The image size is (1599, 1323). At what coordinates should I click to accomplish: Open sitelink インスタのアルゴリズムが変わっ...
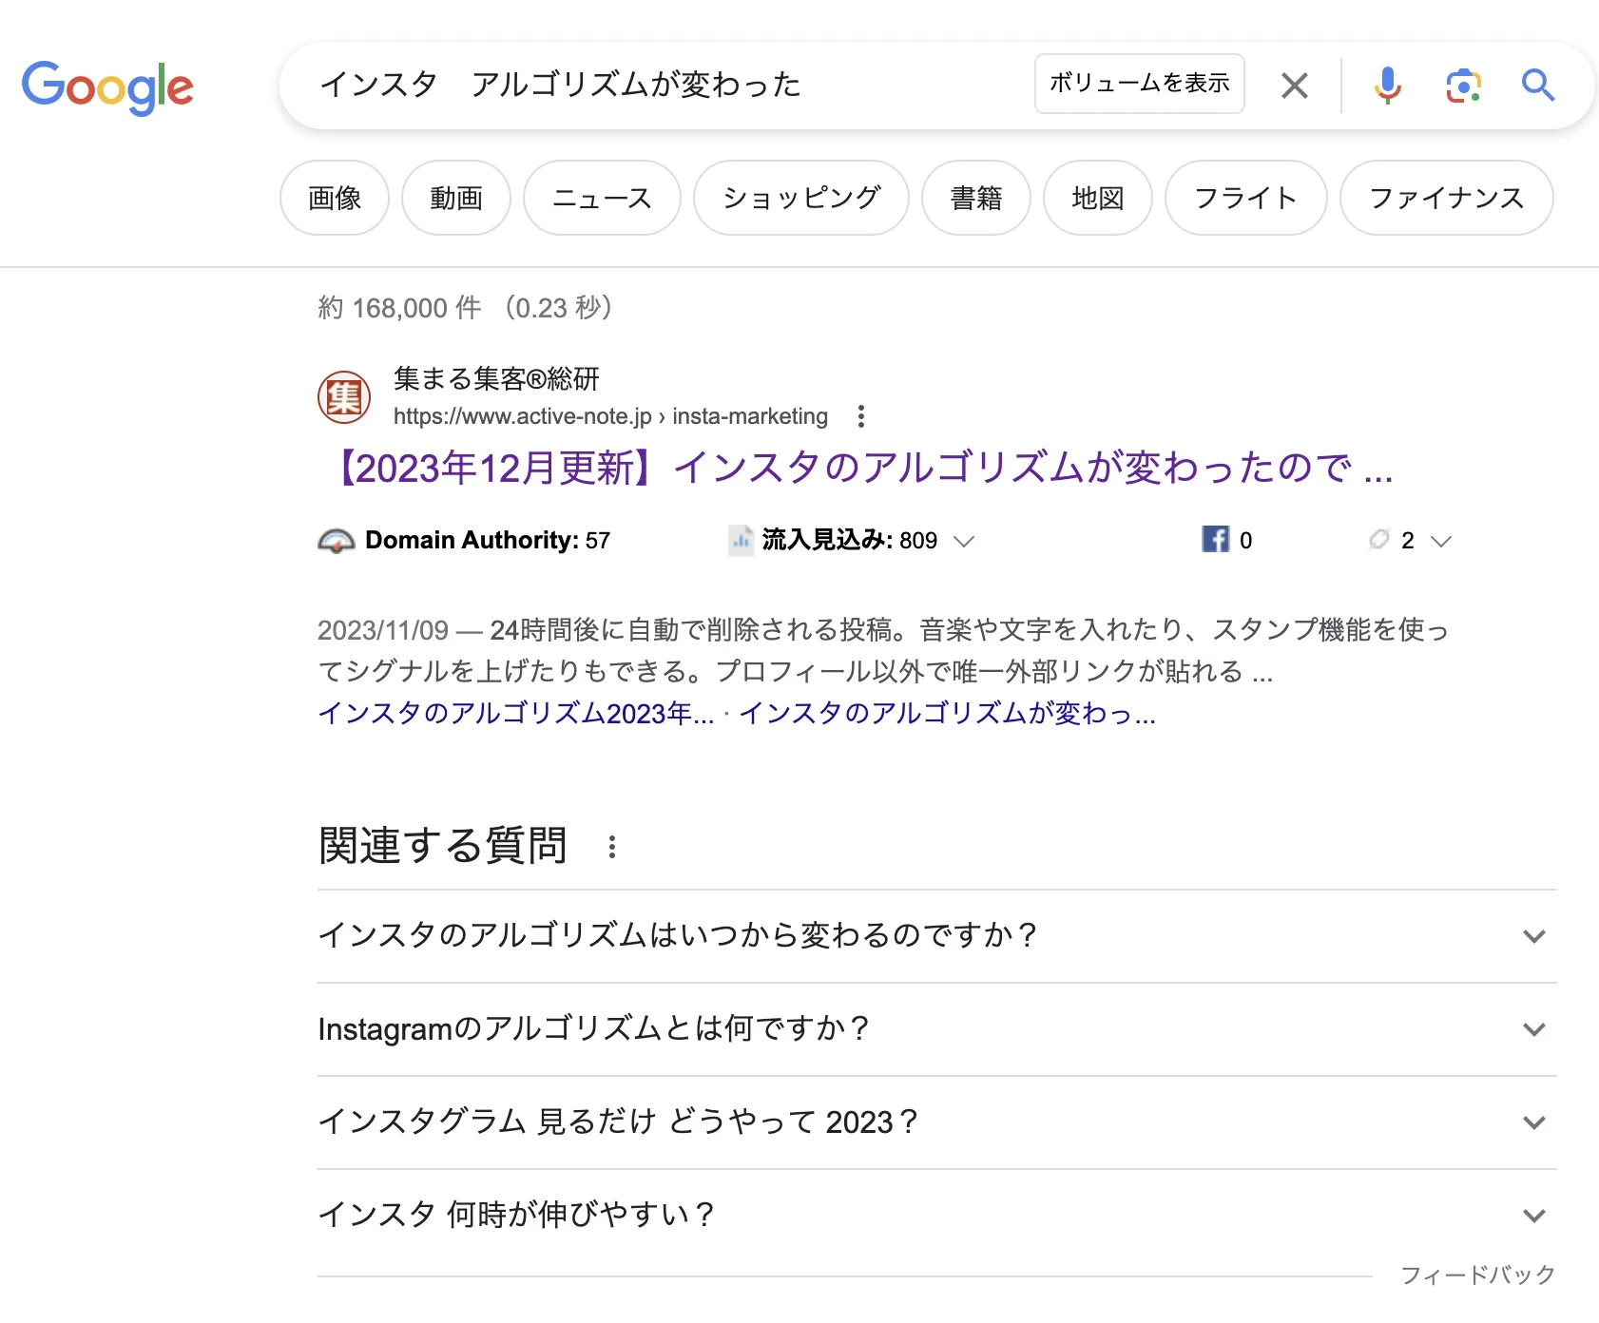point(948,714)
